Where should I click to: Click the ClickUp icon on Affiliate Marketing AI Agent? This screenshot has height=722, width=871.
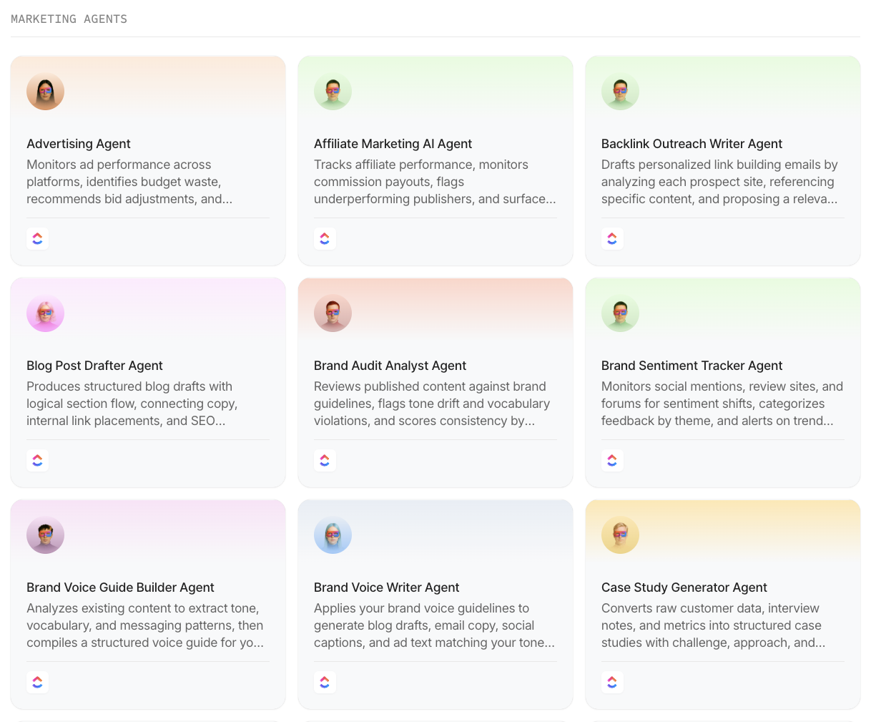[325, 238]
